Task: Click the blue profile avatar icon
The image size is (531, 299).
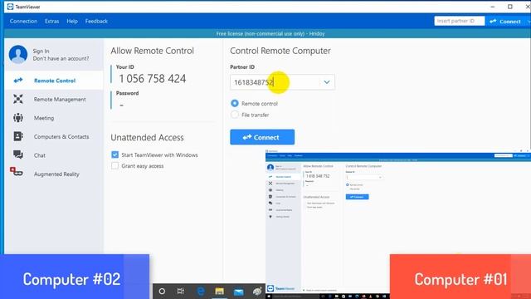Action: [x=18, y=54]
